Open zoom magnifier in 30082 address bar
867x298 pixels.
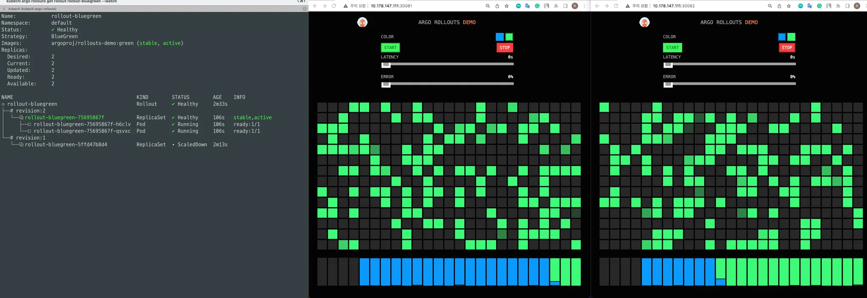[770, 6]
